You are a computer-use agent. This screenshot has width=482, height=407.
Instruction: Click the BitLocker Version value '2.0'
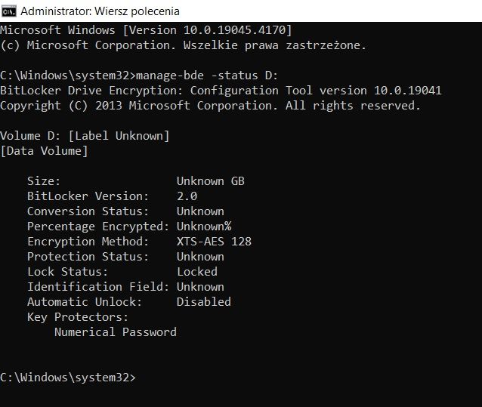tap(187, 196)
